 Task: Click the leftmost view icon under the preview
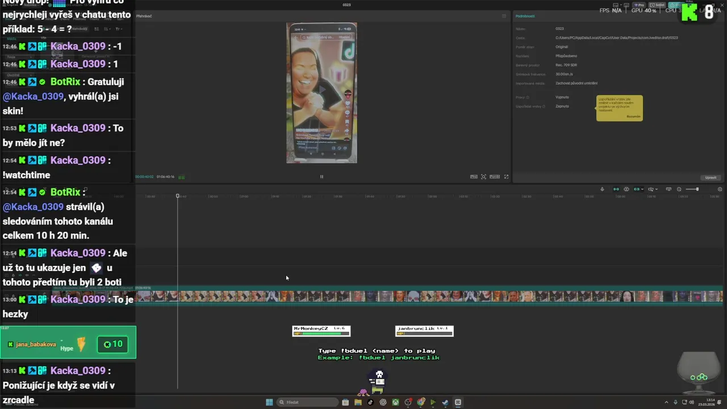[474, 177]
